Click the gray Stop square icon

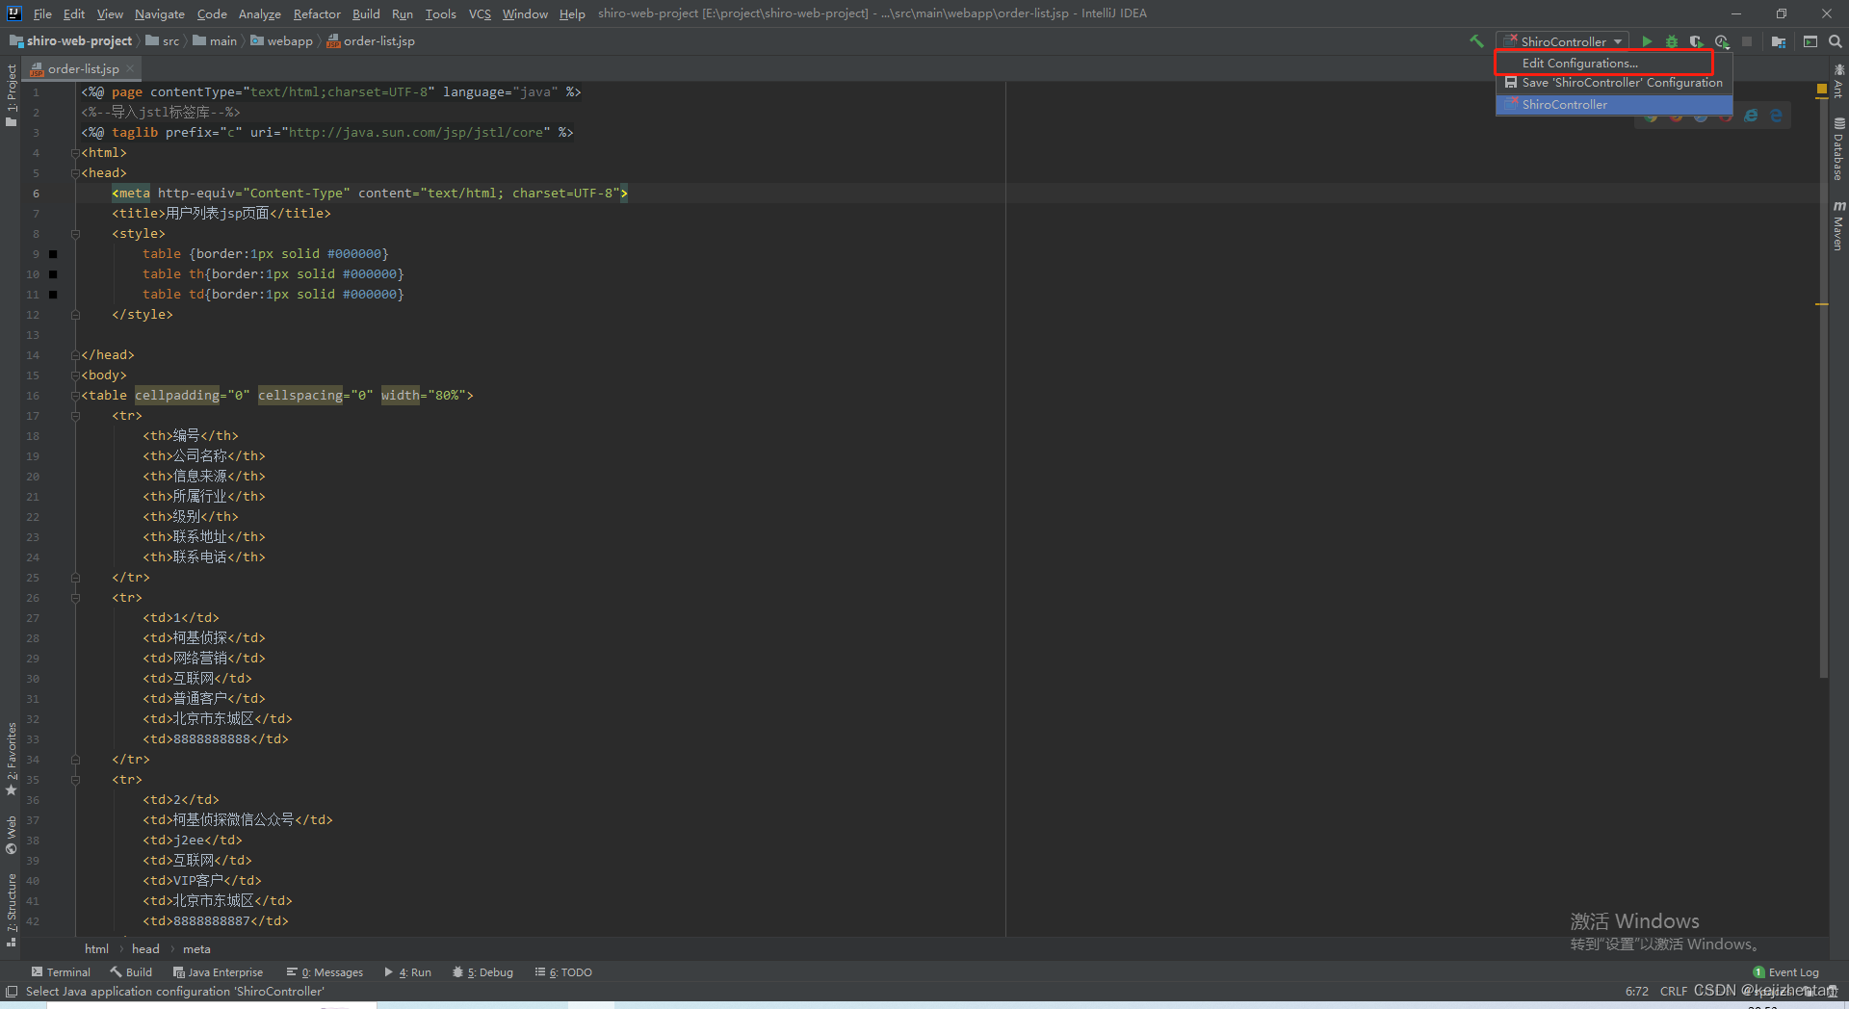pyautogui.click(x=1747, y=41)
